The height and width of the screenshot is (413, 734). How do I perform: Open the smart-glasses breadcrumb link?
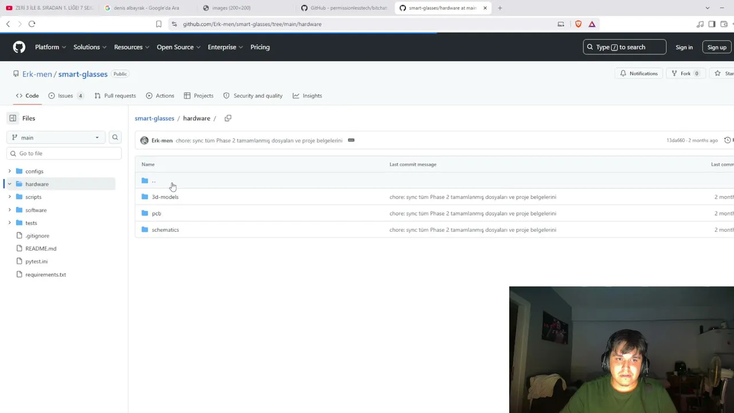point(154,118)
